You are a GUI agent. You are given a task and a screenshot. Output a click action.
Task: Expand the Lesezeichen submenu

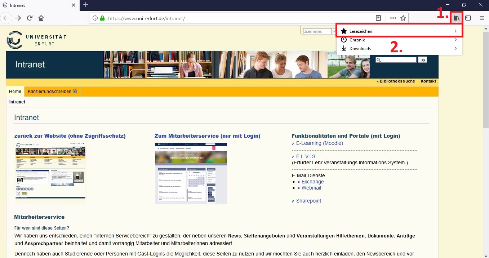tap(399, 31)
